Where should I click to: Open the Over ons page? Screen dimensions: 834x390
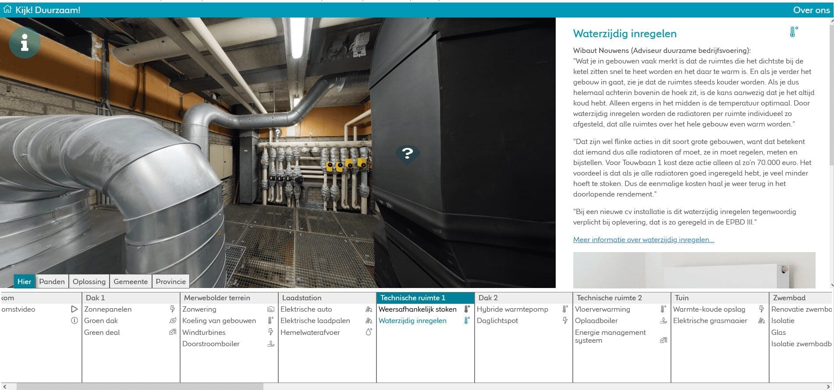(811, 10)
